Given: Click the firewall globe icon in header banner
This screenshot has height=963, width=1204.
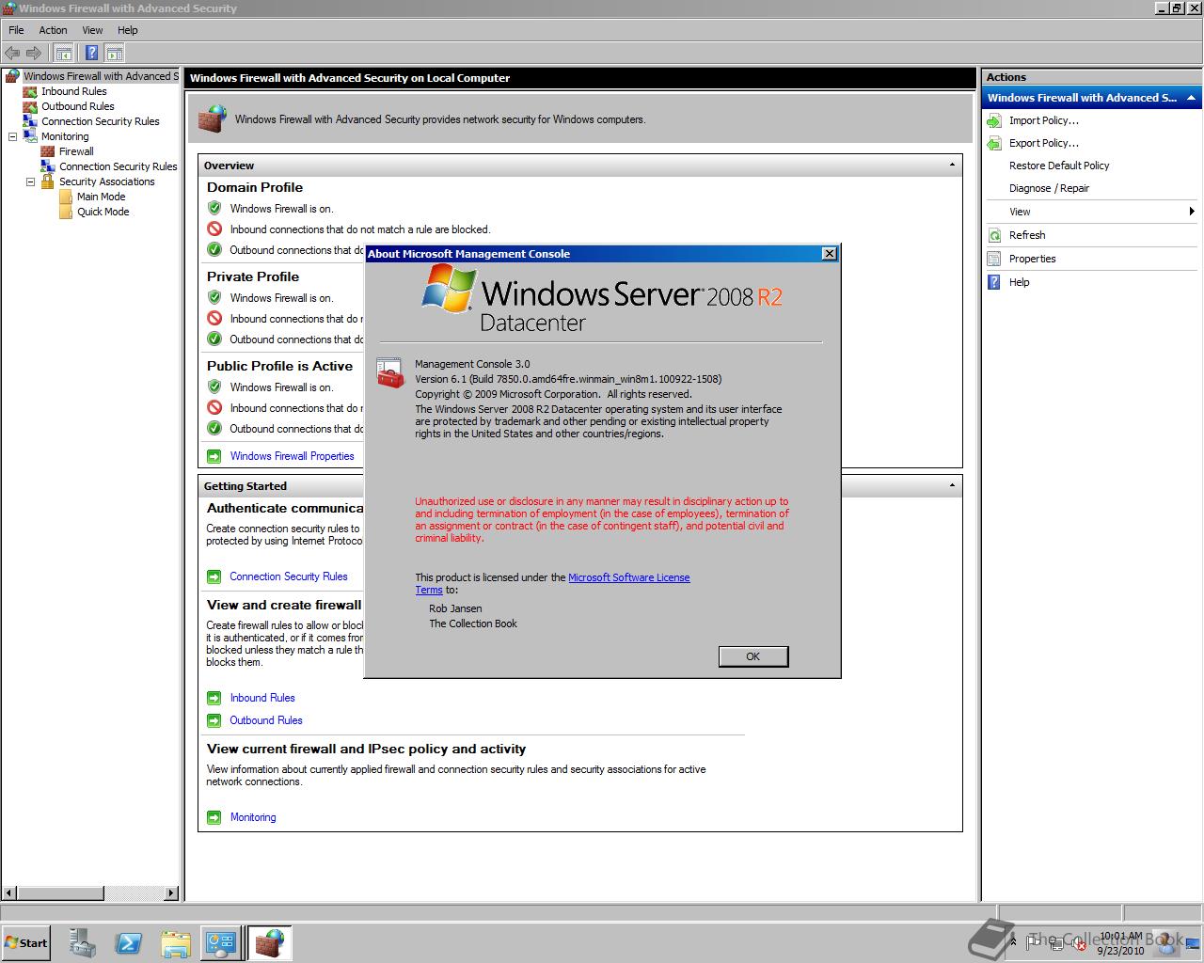Looking at the screenshot, I should click(213, 118).
